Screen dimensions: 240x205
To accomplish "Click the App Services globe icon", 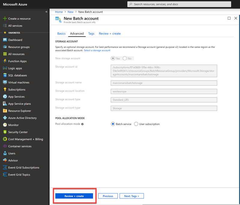I will click(5, 97).
